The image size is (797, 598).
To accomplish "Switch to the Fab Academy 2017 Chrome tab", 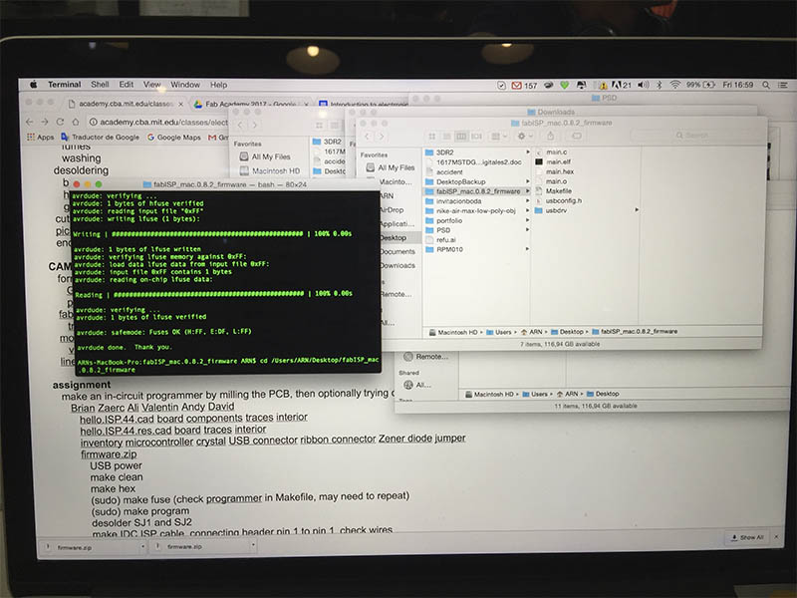I will click(249, 104).
